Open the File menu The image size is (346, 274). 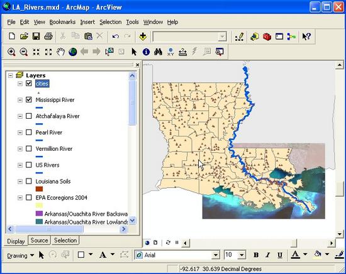pyautogui.click(x=11, y=22)
